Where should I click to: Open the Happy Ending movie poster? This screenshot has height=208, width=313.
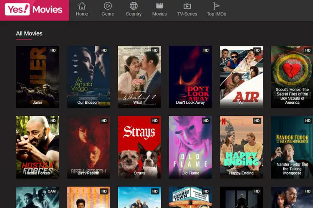[241, 147]
